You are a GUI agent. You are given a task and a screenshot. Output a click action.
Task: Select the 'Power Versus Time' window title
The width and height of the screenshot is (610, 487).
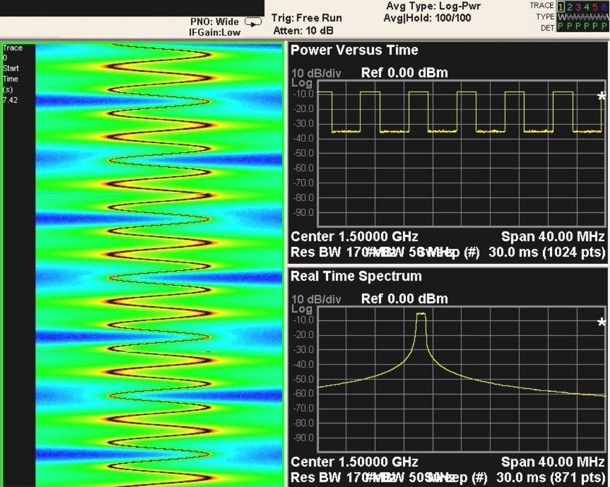[354, 50]
